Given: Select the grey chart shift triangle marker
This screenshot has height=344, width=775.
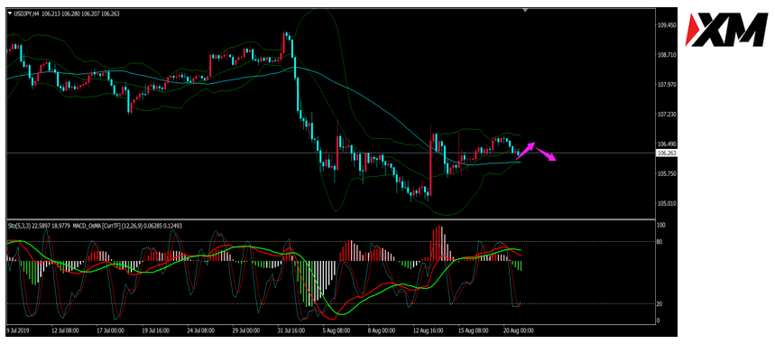Looking at the screenshot, I should [x=524, y=10].
